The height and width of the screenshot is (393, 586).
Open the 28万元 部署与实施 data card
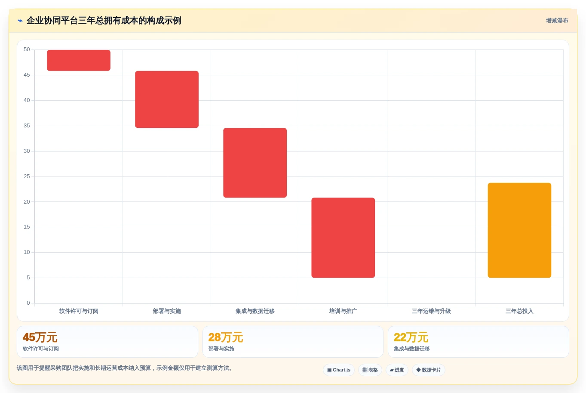293,342
